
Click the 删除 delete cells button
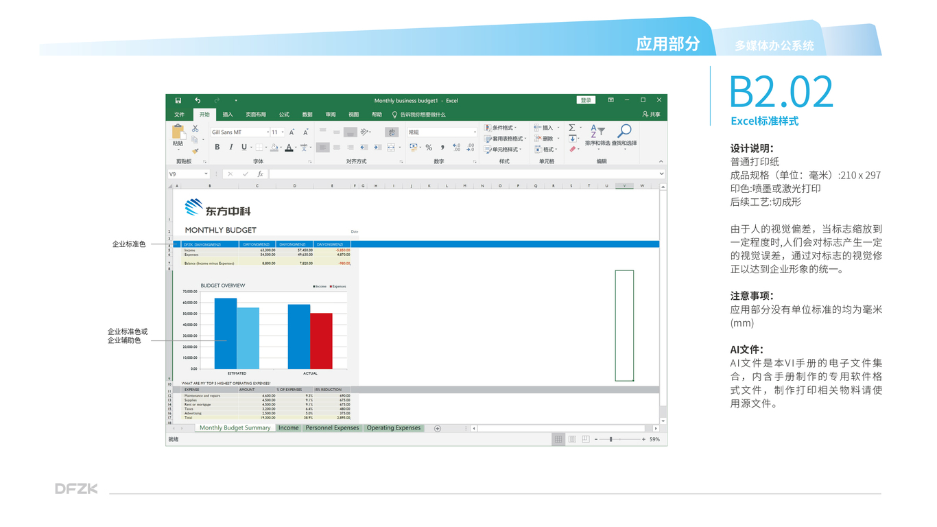click(547, 139)
